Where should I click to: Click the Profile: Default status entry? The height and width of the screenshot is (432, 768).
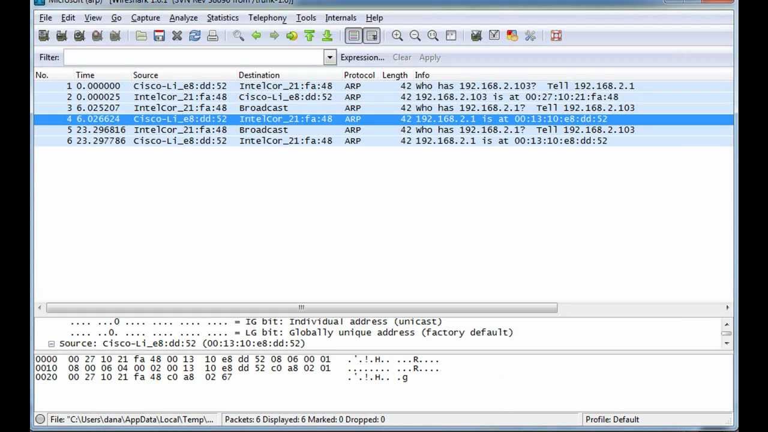coord(612,419)
